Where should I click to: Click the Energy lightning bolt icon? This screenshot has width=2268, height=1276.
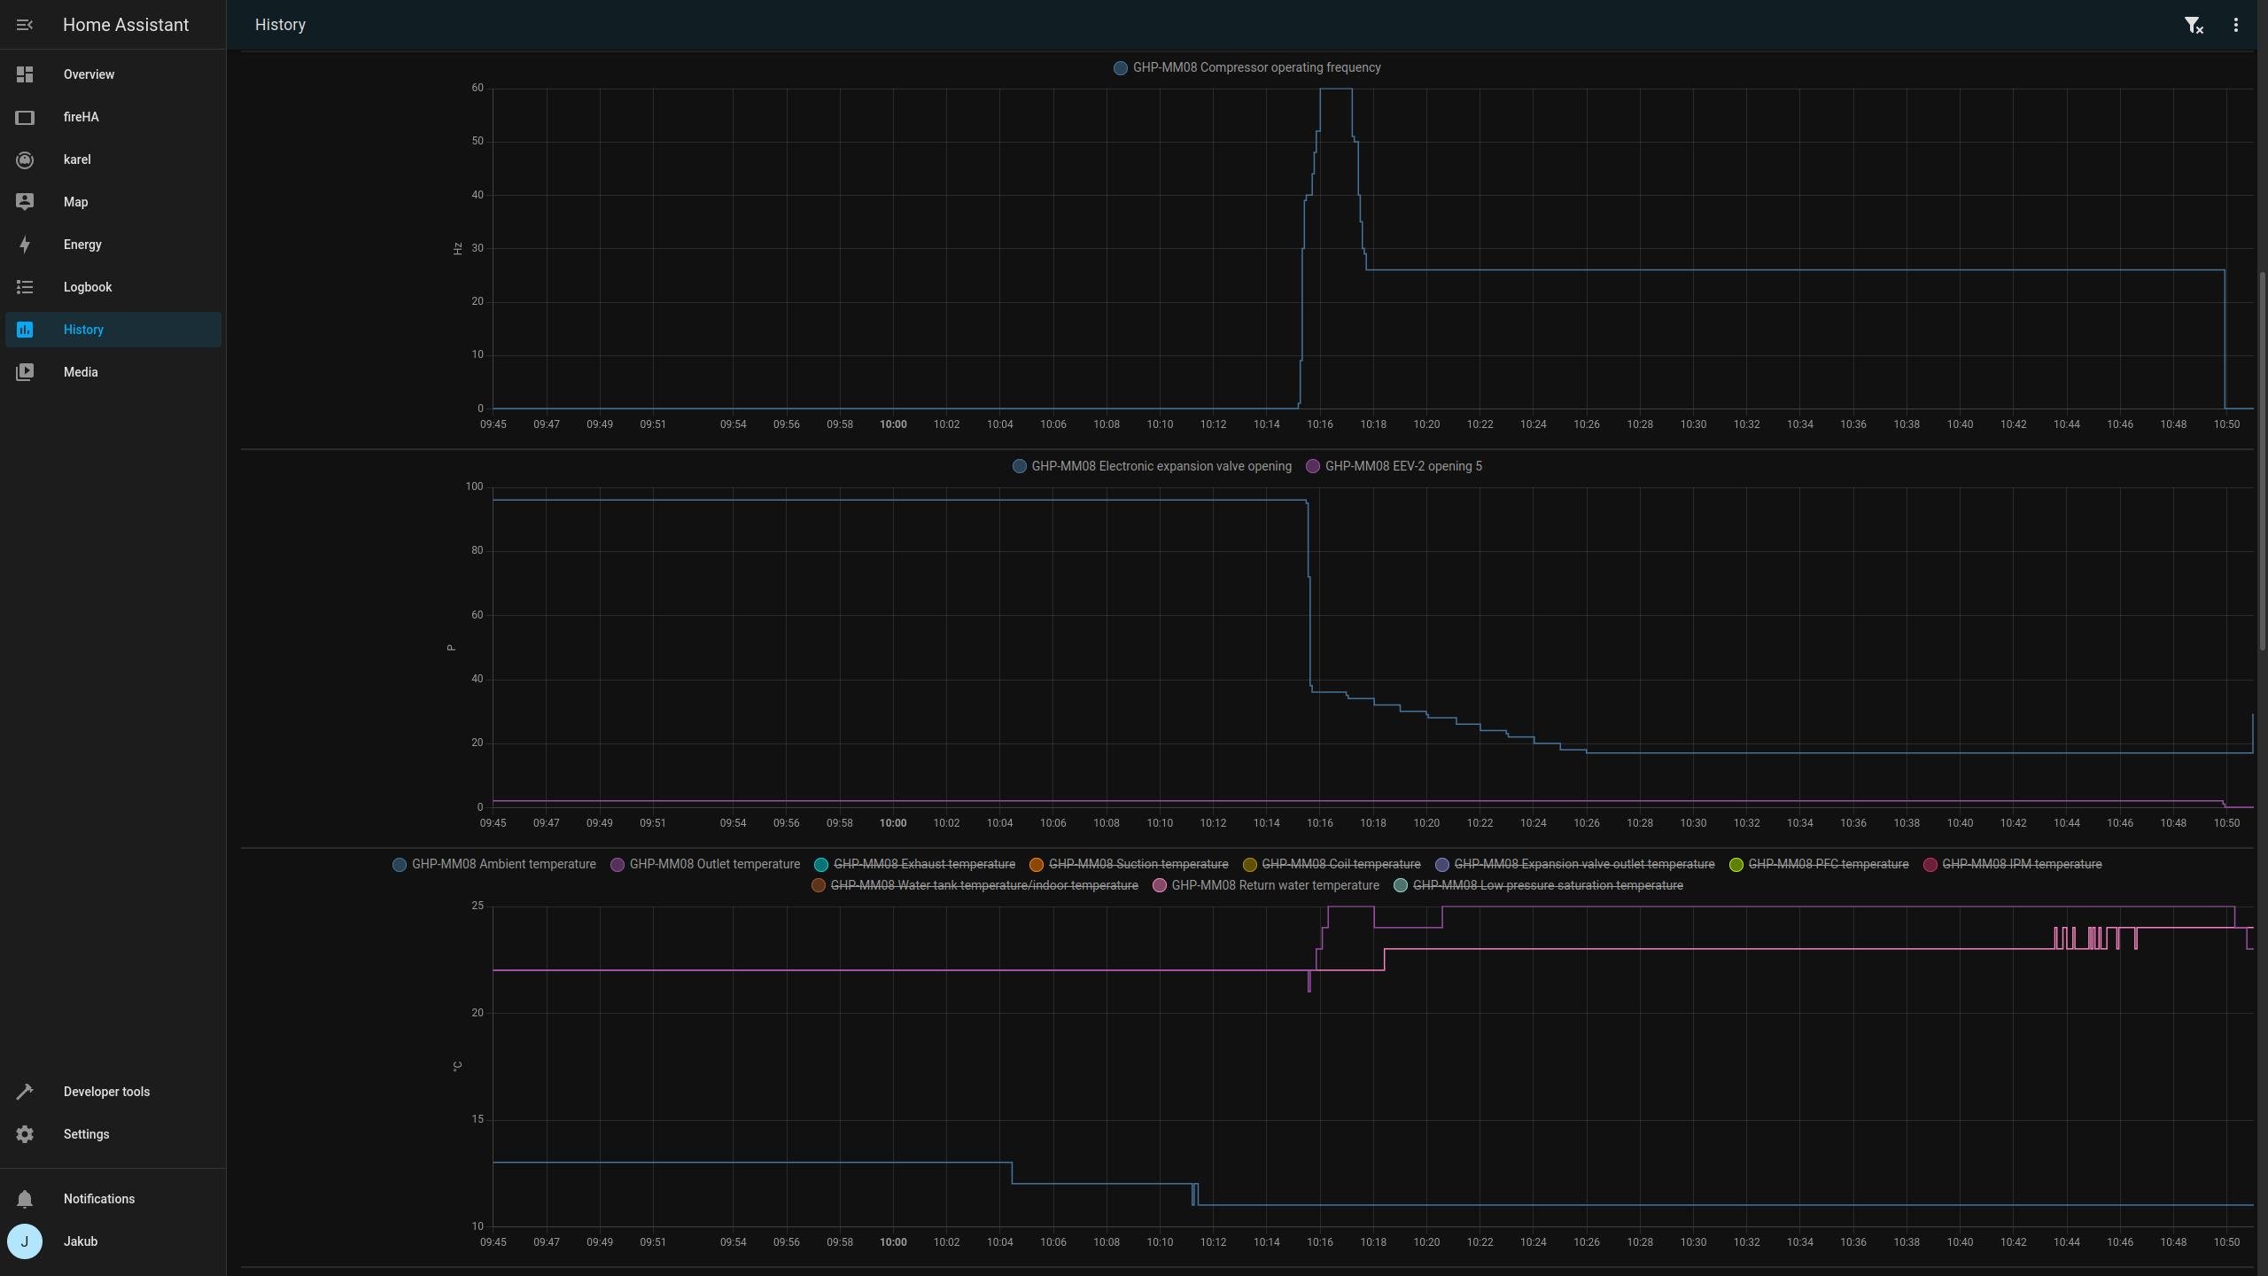pos(25,245)
